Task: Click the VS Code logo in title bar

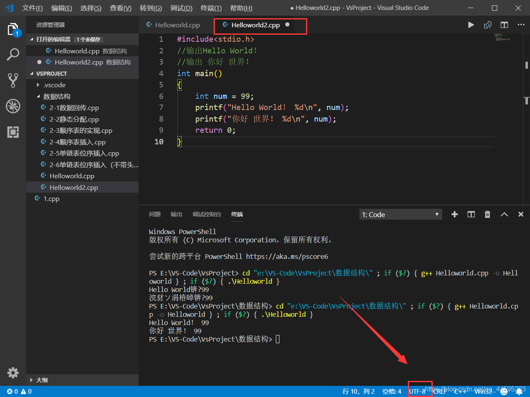Action: [x=10, y=8]
